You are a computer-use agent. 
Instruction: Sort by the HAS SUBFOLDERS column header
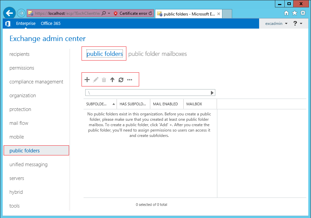coord(133,104)
